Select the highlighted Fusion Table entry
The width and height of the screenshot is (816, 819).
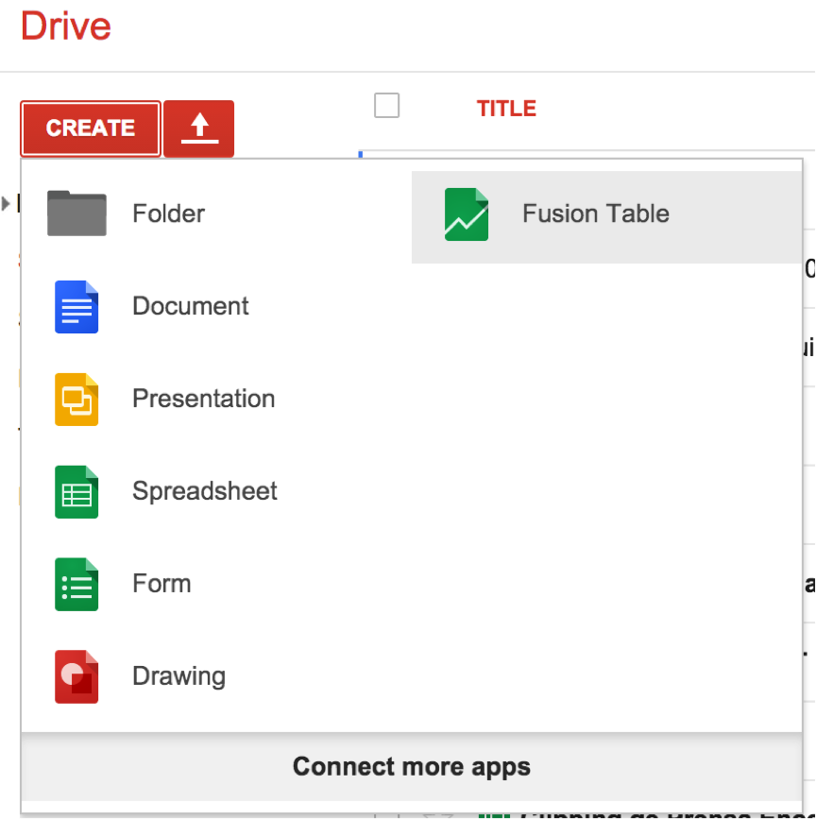(x=606, y=216)
